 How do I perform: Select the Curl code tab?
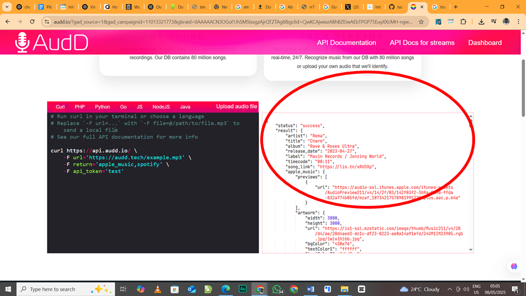(60, 107)
